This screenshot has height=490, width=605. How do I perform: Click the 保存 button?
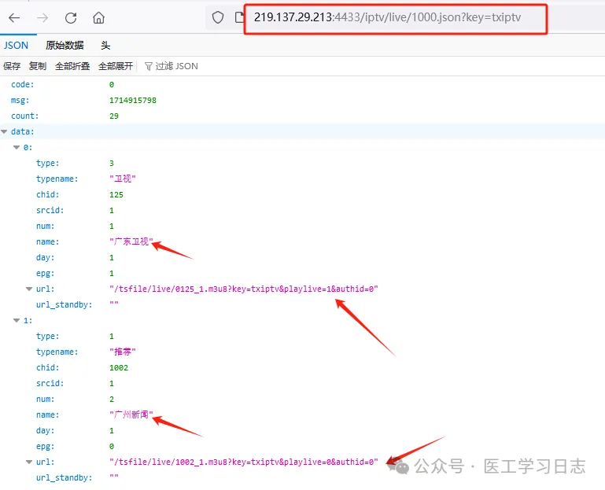click(12, 66)
